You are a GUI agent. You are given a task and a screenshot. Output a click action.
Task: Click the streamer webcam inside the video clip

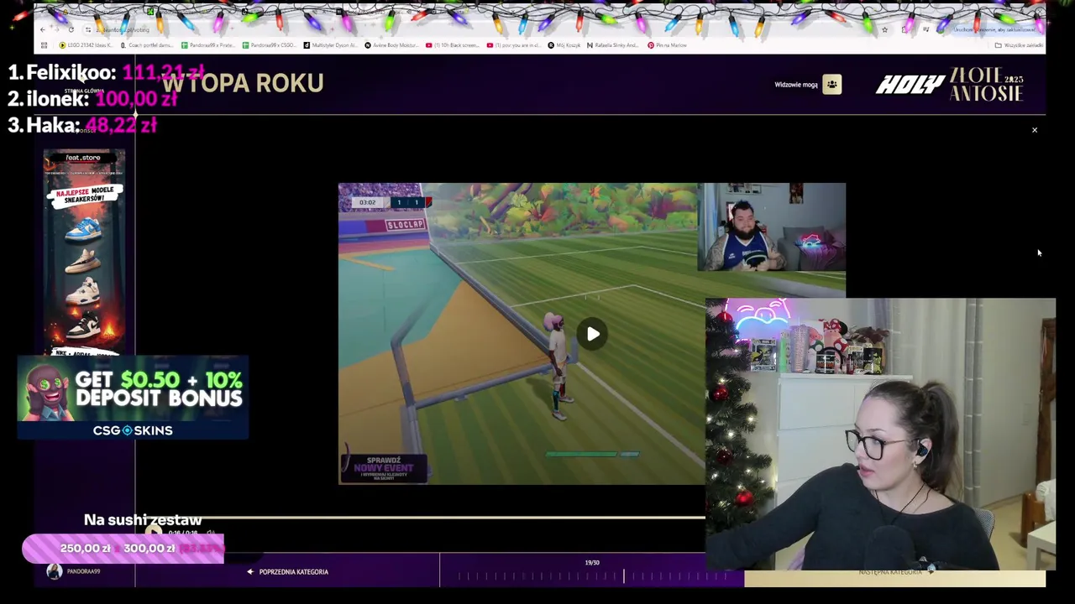(x=771, y=226)
